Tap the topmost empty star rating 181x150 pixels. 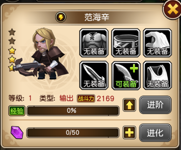tap(12, 32)
